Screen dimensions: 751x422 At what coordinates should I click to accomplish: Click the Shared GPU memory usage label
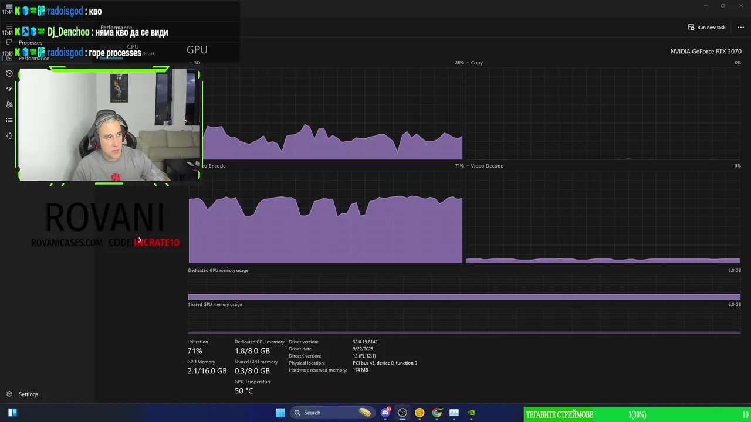tap(215, 304)
